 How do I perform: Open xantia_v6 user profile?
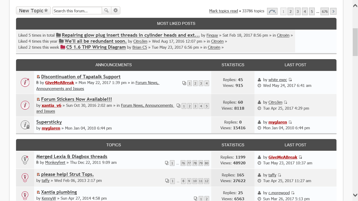point(51,105)
